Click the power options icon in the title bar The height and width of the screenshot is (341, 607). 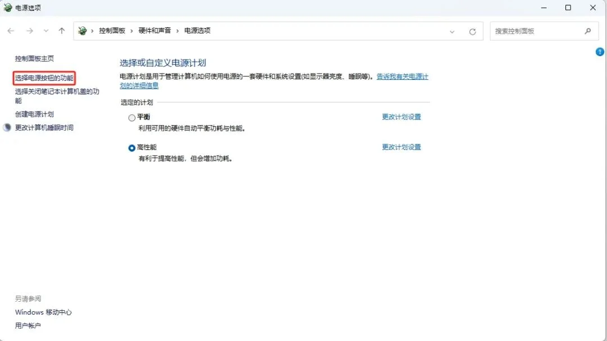(7, 7)
